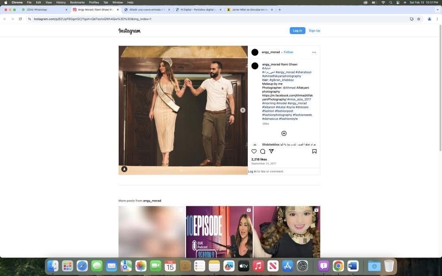The image size is (442, 276).
Task: Expand Chrome tab search dropdown arrow
Action: coord(437,9)
